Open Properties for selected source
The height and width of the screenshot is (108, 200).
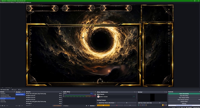coord(14,90)
